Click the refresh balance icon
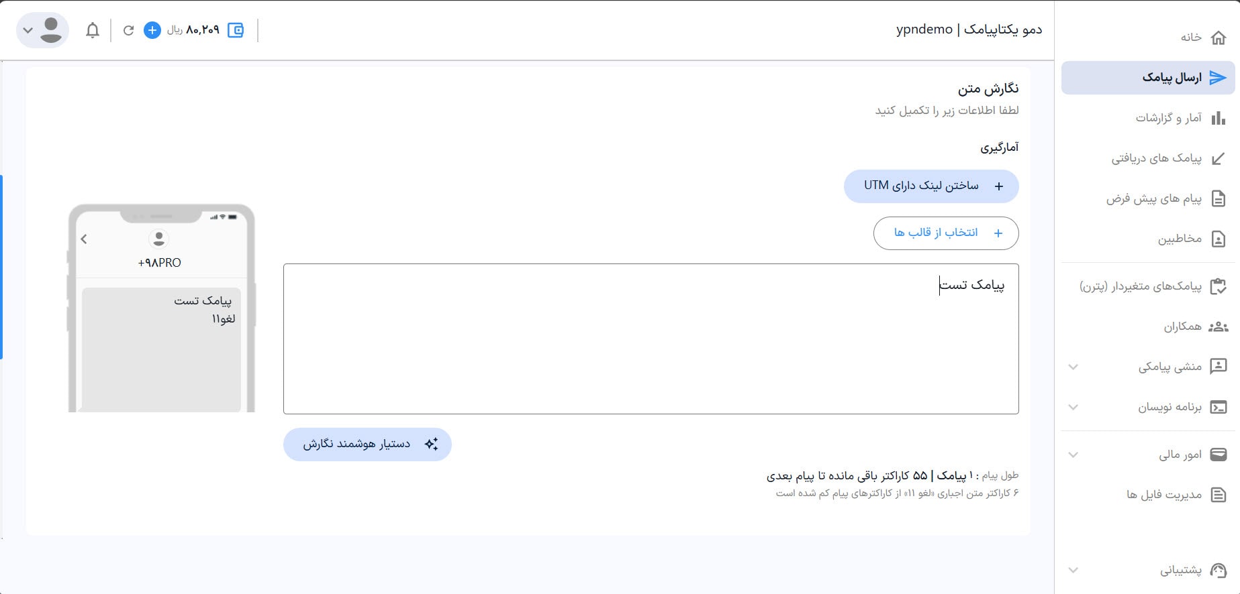The height and width of the screenshot is (594, 1240). click(x=128, y=30)
